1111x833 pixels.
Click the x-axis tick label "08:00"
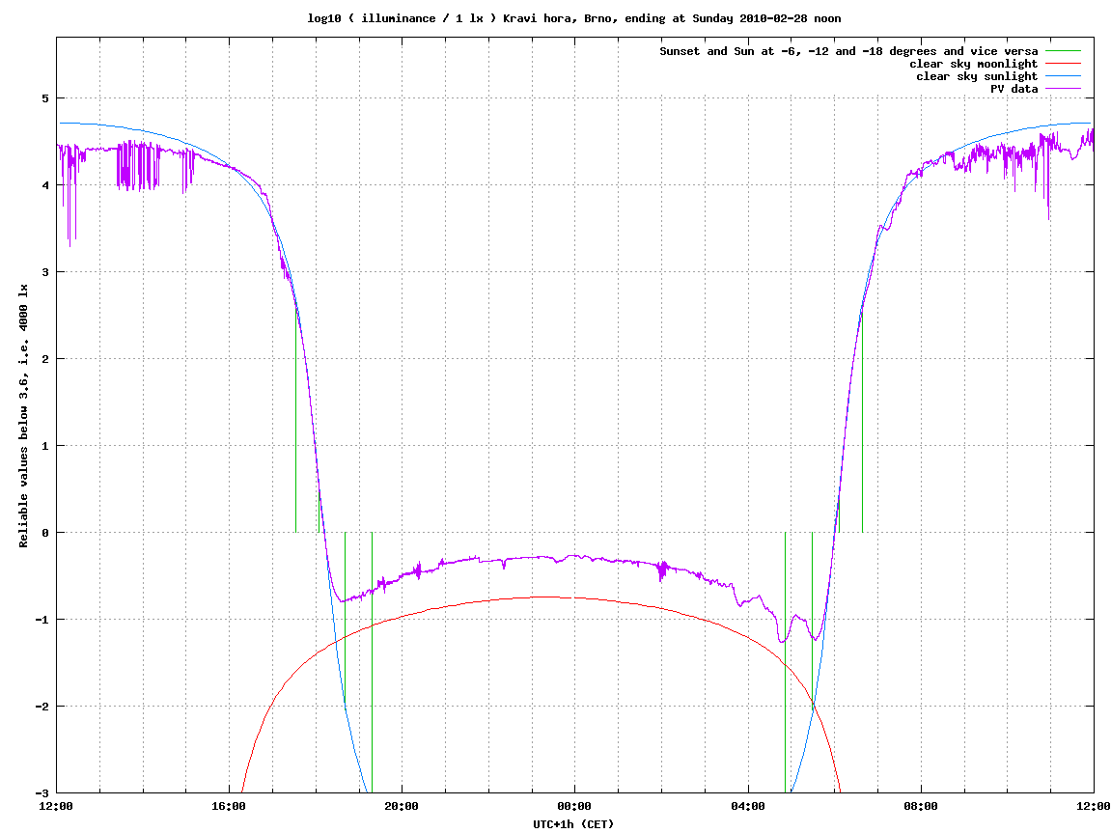(x=921, y=806)
